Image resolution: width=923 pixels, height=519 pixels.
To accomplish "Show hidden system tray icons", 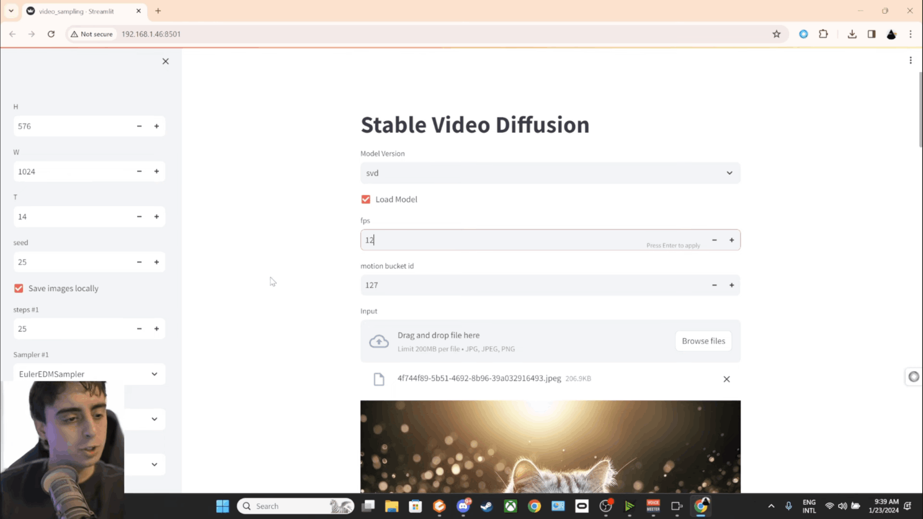I will coord(771,507).
